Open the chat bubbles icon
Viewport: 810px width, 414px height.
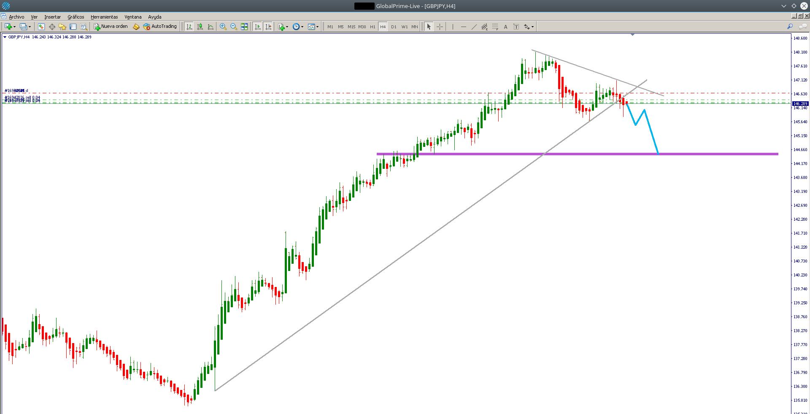[x=803, y=27]
